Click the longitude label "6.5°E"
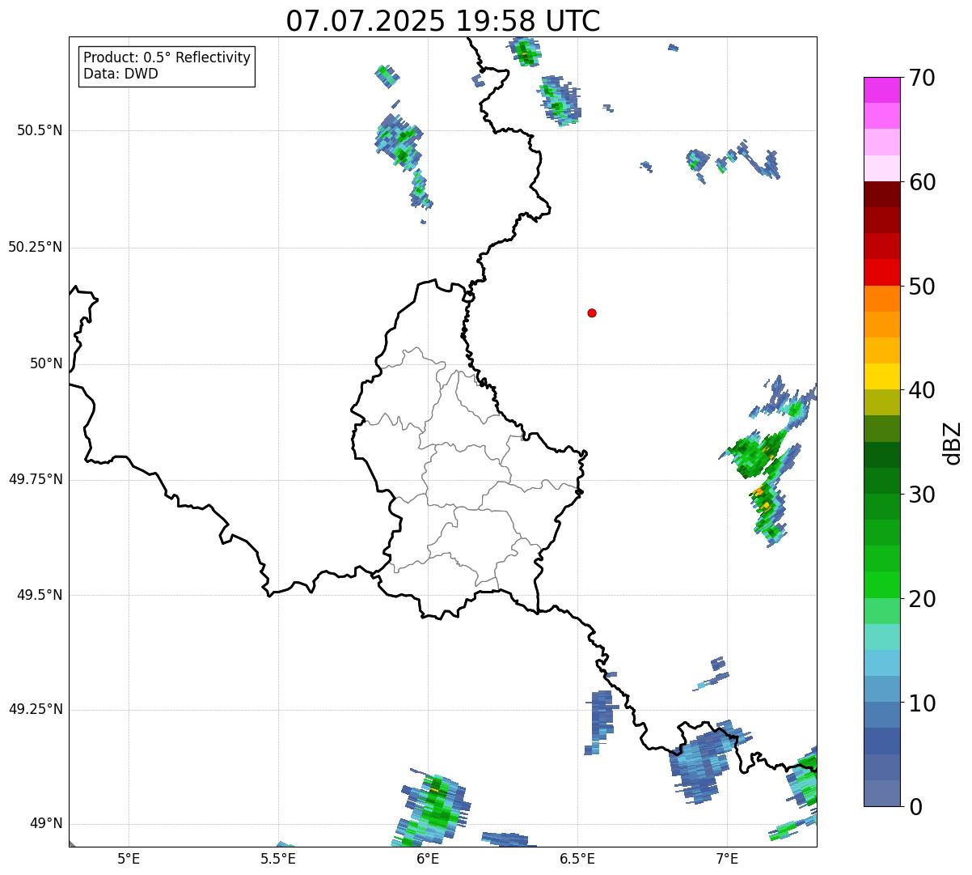 coord(577,859)
